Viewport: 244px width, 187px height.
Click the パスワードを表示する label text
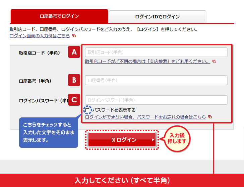114,110
